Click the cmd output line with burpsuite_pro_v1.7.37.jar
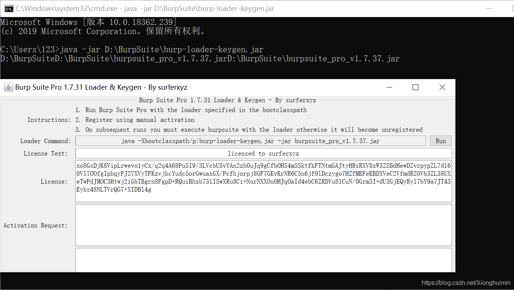Viewport: 514px width, 290px height. 200,59
